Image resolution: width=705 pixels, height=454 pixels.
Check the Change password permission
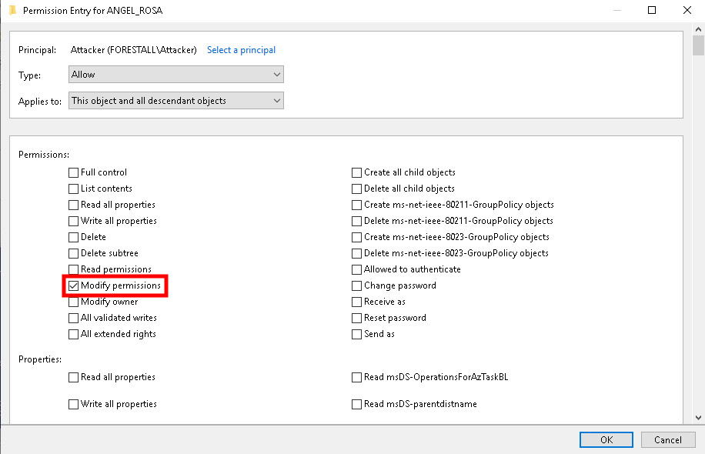click(x=357, y=285)
